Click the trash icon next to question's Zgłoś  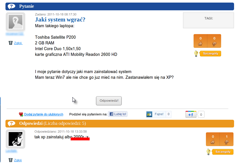coord(11,43)
